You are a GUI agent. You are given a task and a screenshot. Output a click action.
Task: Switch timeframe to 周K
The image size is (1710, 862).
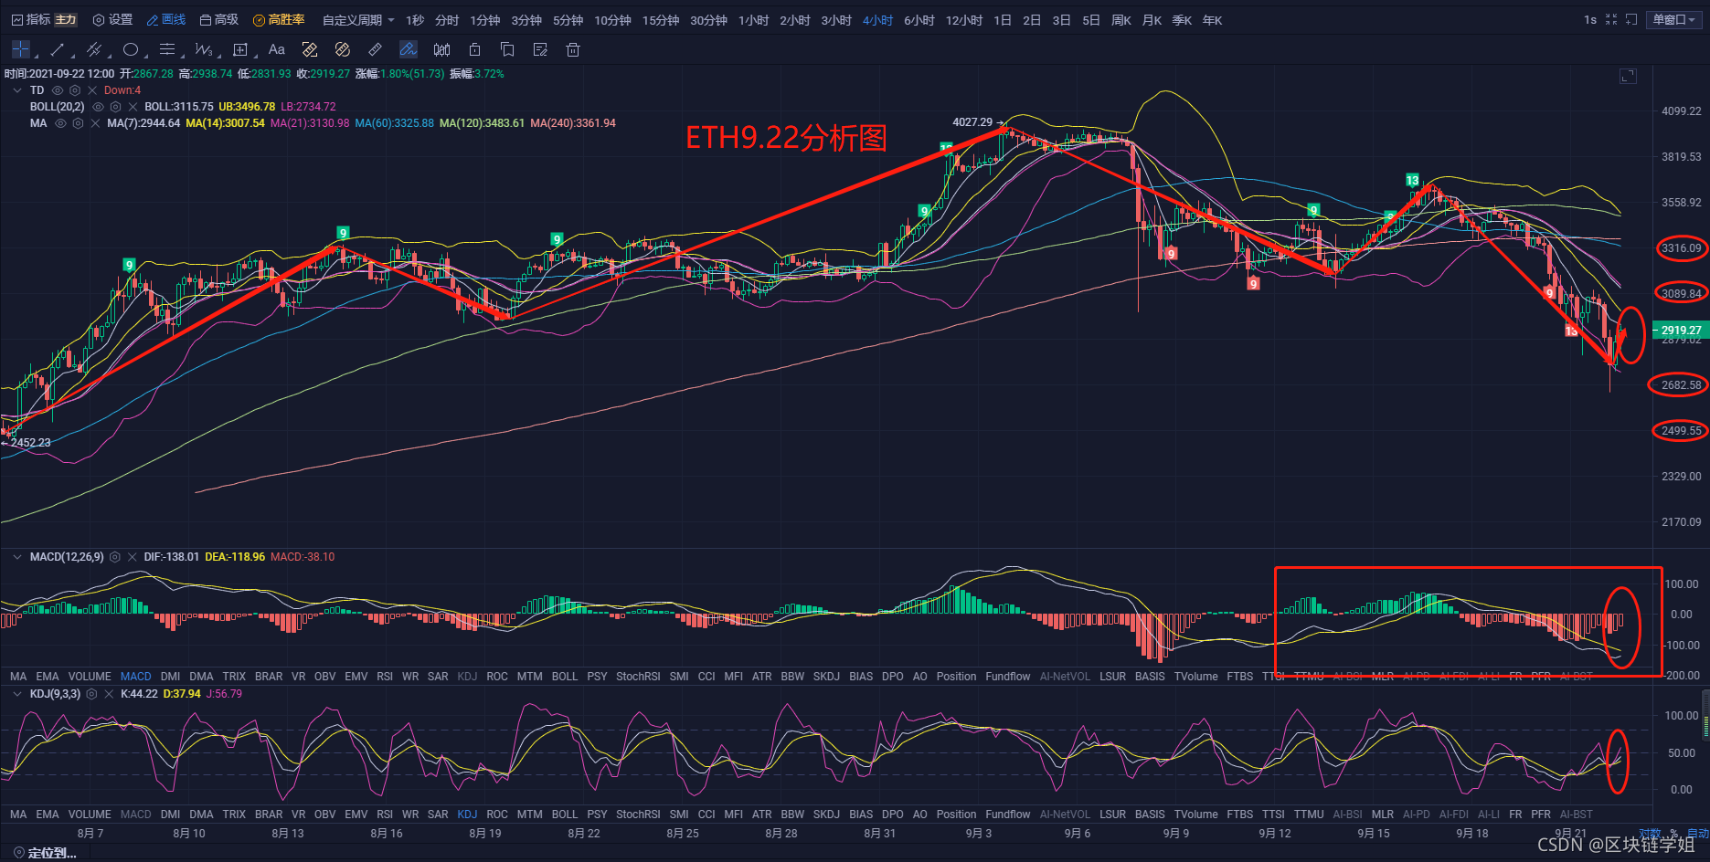(x=1121, y=20)
